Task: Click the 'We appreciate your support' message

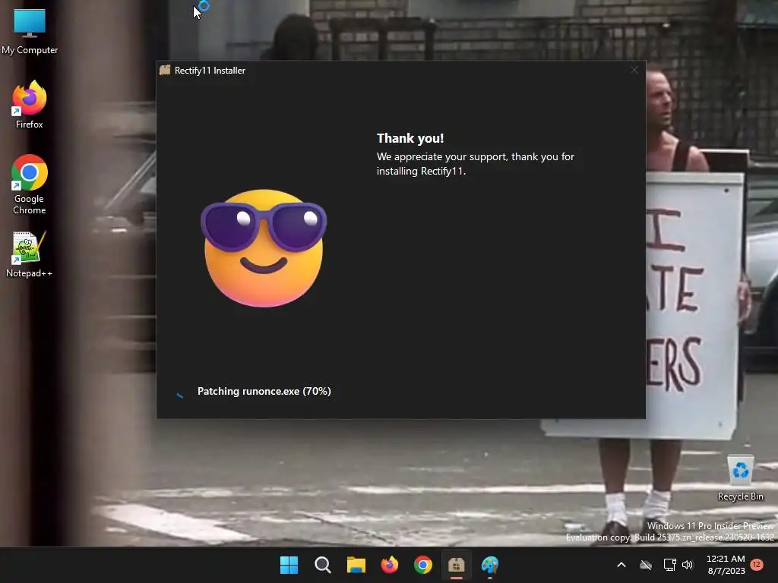Action: click(x=476, y=164)
